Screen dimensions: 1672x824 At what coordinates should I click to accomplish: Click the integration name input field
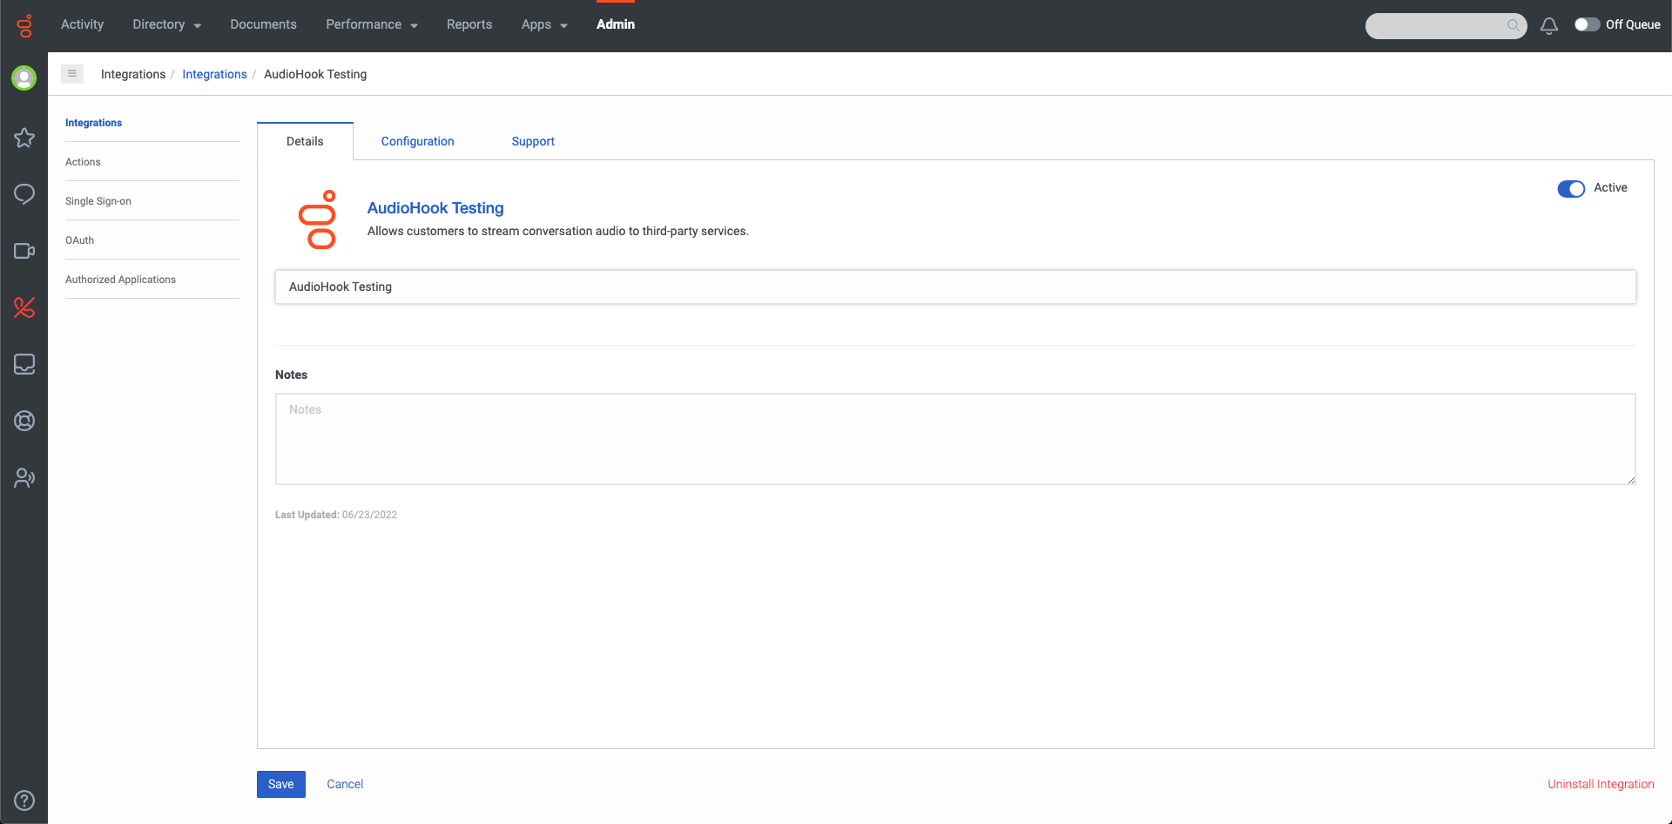pyautogui.click(x=954, y=287)
